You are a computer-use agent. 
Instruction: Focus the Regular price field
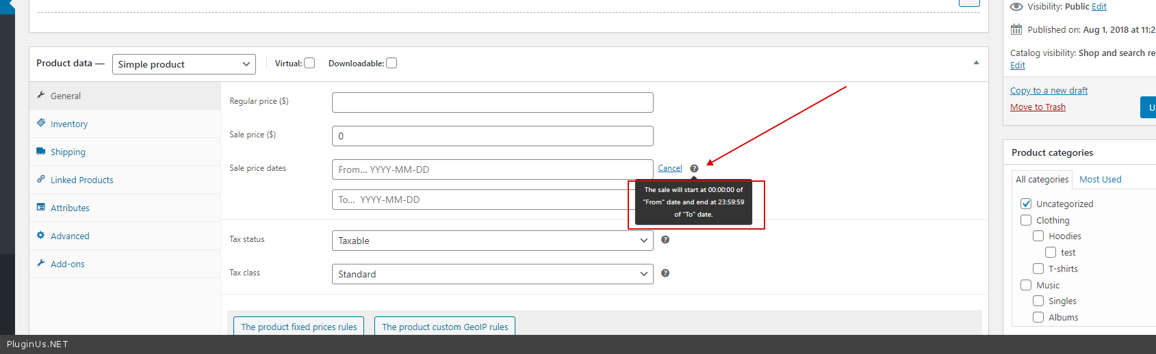coord(493,103)
